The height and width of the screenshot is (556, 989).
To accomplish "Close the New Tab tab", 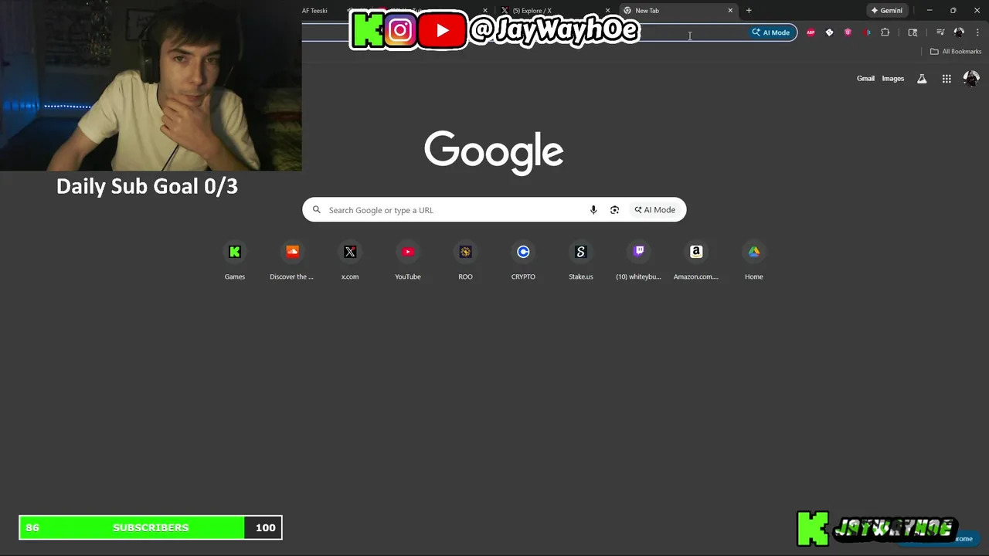I will point(730,11).
